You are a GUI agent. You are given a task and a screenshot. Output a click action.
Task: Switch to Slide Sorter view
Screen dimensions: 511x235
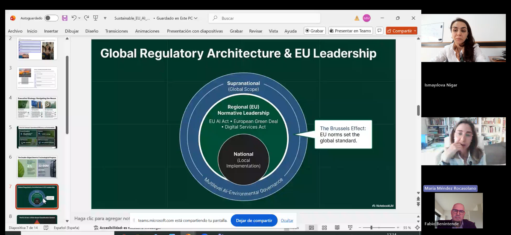(324, 228)
